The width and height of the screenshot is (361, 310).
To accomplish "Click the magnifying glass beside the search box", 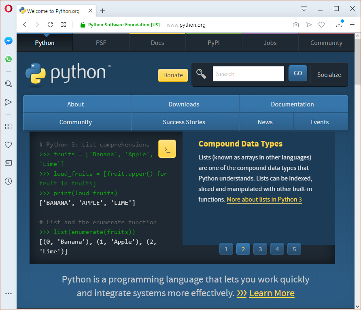I will click(201, 74).
